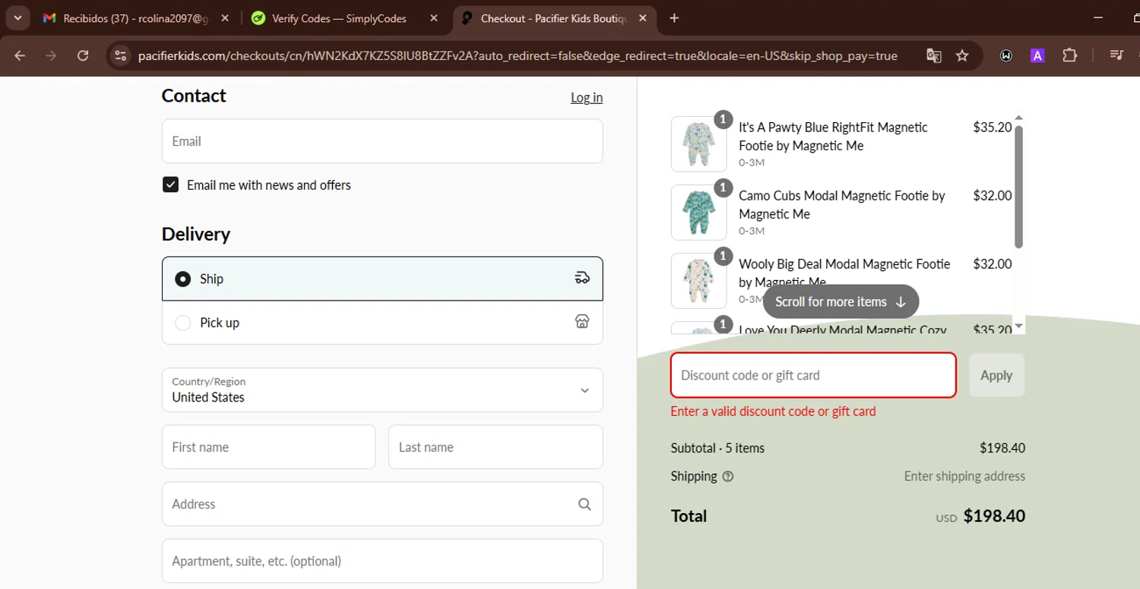Click the Total amount $198.40 in bold

[994, 516]
